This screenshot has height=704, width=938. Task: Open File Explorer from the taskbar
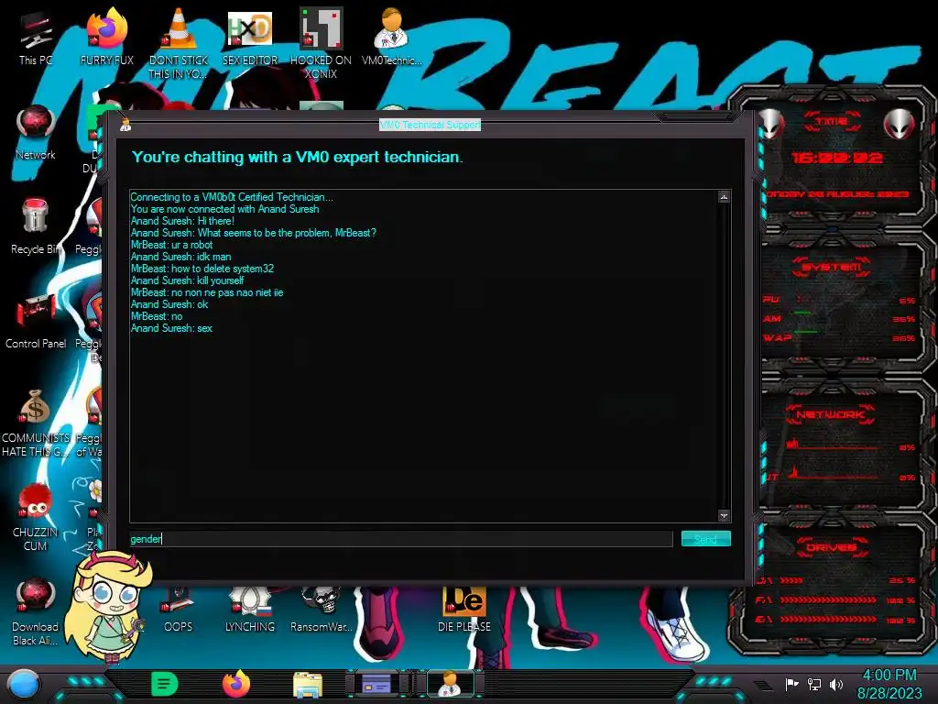pos(308,684)
